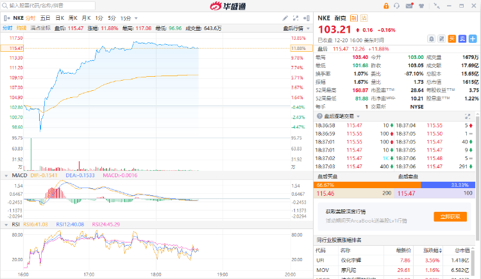Switch to 周K chart tab
The image size is (481, 279).
(x=73, y=18)
